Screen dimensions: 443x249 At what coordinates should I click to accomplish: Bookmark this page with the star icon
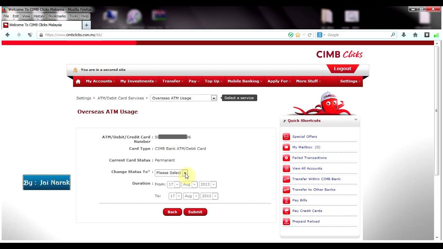pos(298,35)
